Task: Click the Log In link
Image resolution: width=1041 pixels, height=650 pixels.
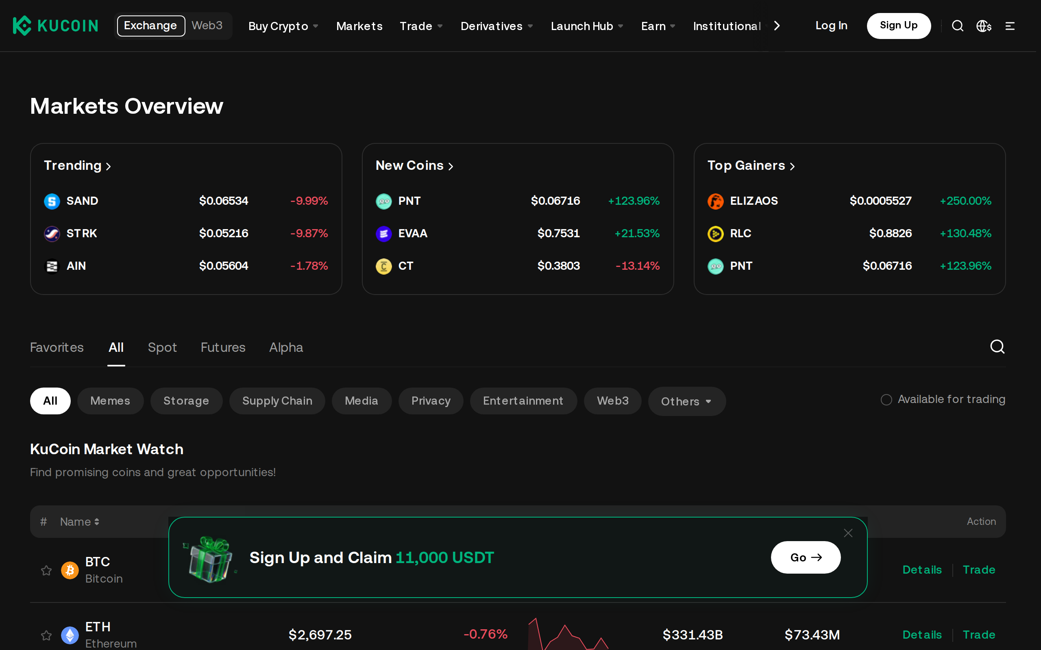Action: (x=831, y=26)
